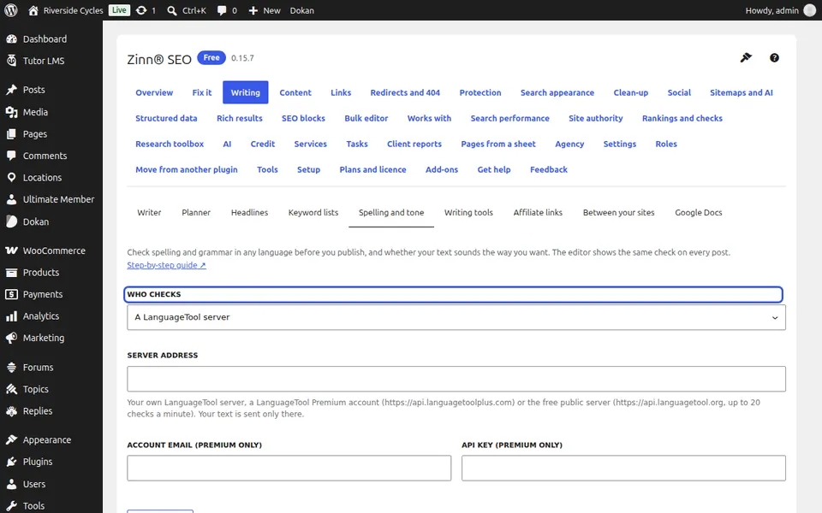Click the API Key input field
Image resolution: width=822 pixels, height=513 pixels.
[x=623, y=468]
